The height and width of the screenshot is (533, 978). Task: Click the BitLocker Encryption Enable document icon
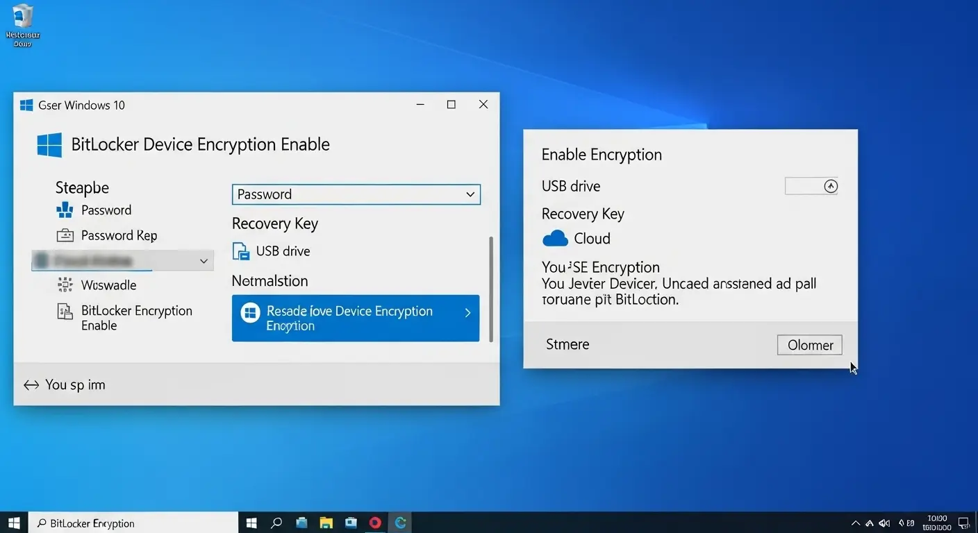tap(65, 312)
